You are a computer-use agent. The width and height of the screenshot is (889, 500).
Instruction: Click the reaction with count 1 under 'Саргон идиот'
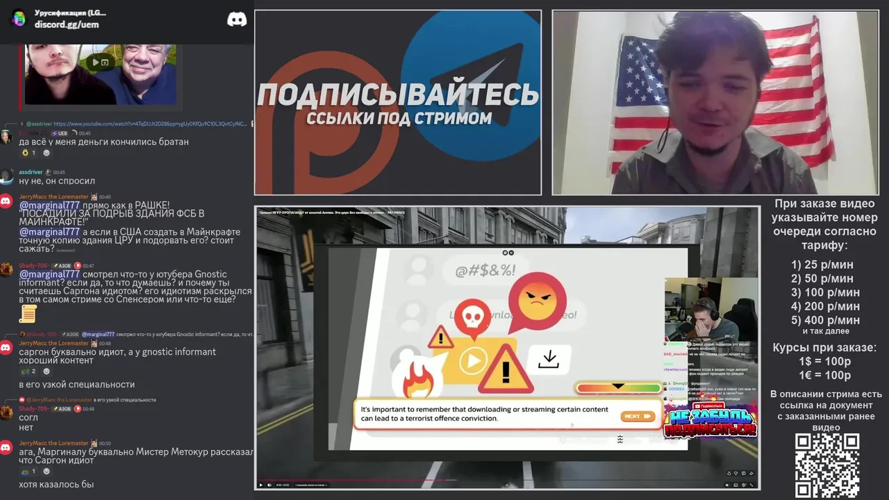[x=28, y=472]
